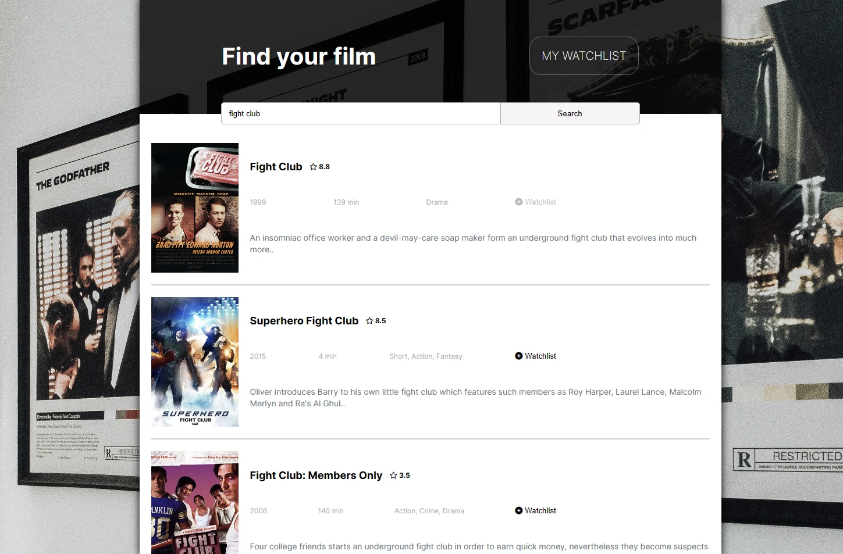Select the Fight Club title
The height and width of the screenshot is (554, 843).
(x=276, y=167)
